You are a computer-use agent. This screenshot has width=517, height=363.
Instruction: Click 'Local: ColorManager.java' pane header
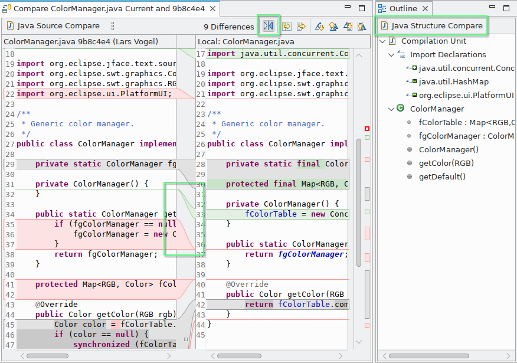(x=246, y=41)
